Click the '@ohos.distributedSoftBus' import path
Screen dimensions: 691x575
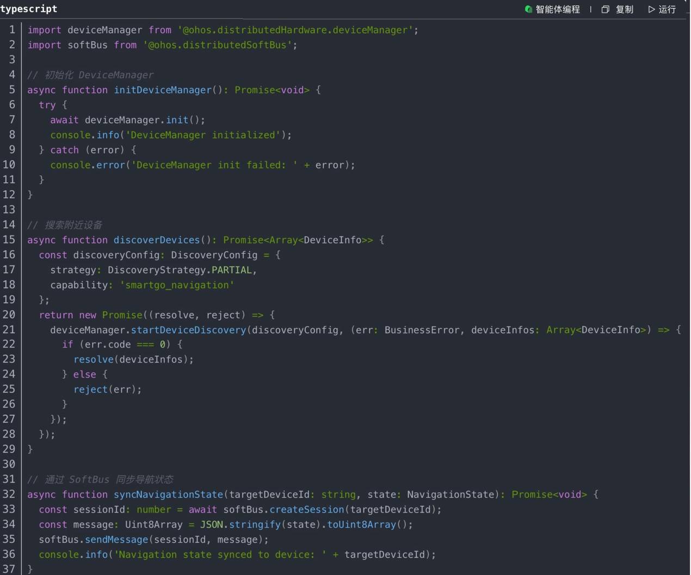pos(218,45)
